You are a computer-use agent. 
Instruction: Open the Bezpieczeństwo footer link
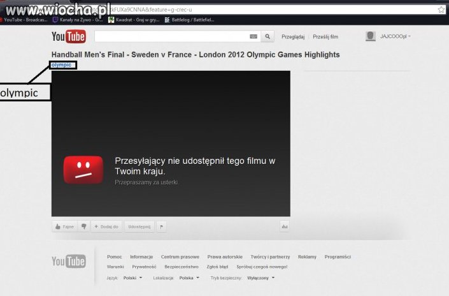click(182, 267)
